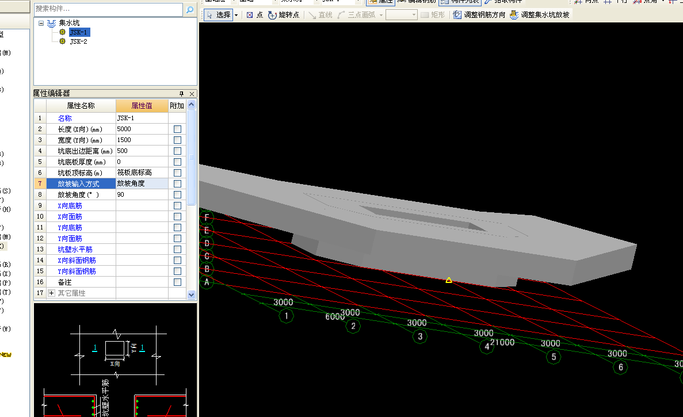
Task: Click axis bubble 6
Action: (621, 368)
